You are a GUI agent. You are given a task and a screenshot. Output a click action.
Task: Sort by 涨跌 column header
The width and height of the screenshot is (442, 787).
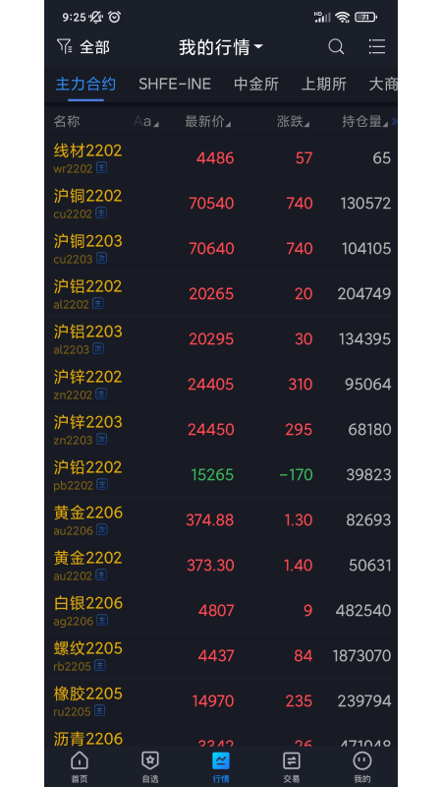coord(293,121)
